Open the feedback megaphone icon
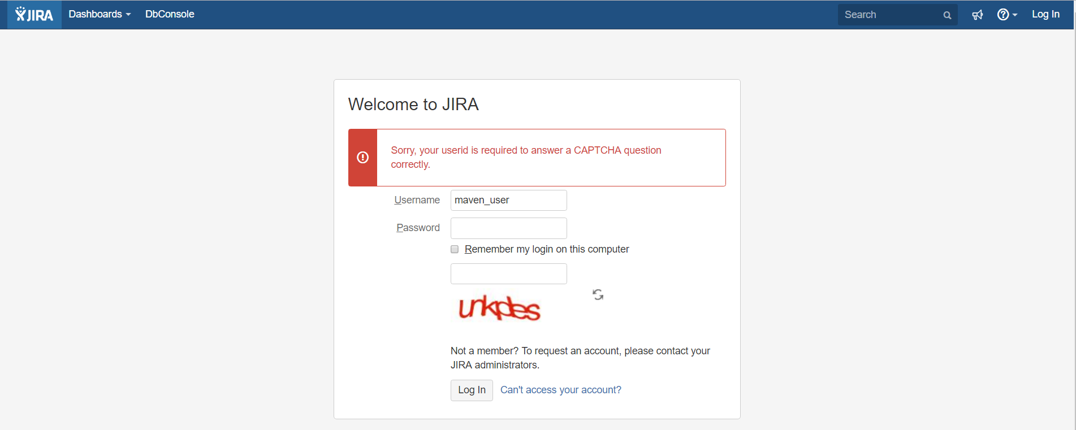This screenshot has height=430, width=1076. pyautogui.click(x=978, y=15)
